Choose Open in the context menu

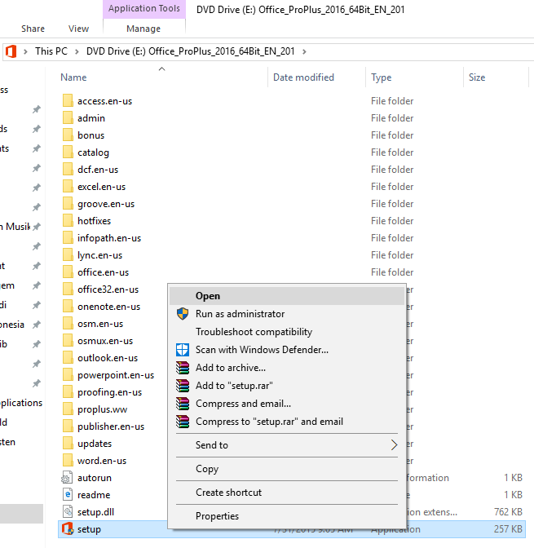pos(287,296)
